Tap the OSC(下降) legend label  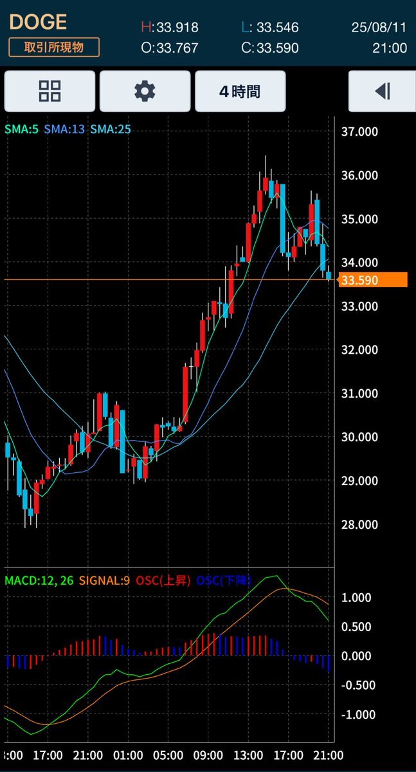point(224,580)
